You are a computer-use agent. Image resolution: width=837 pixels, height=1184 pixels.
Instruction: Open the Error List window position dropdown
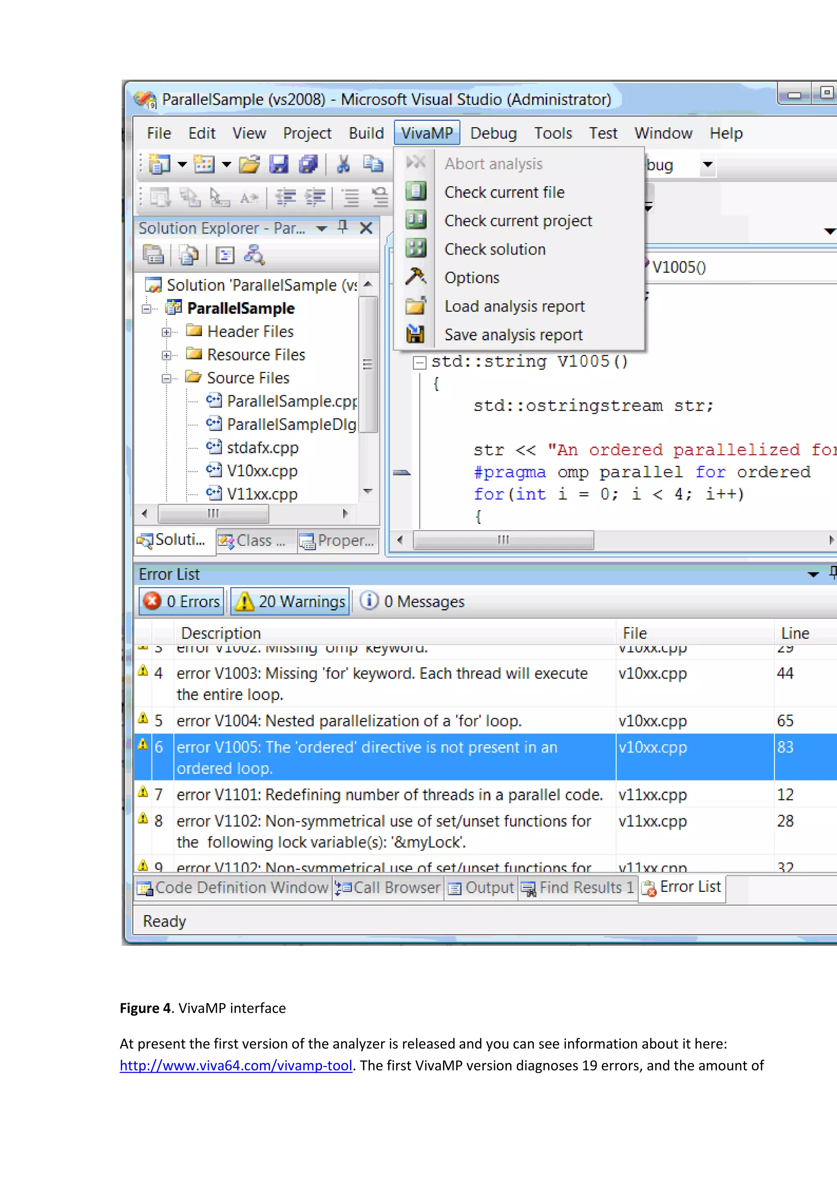[813, 574]
